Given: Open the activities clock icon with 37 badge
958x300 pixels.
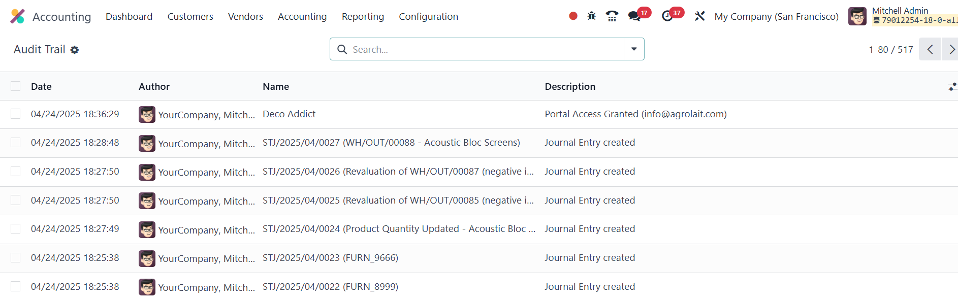Looking at the screenshot, I should tap(667, 16).
